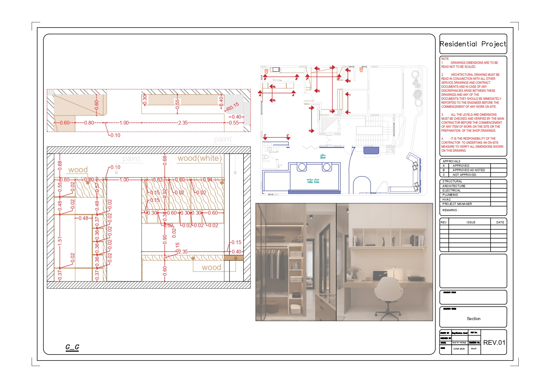Select the 'ISSUE' column header

(x=471, y=222)
